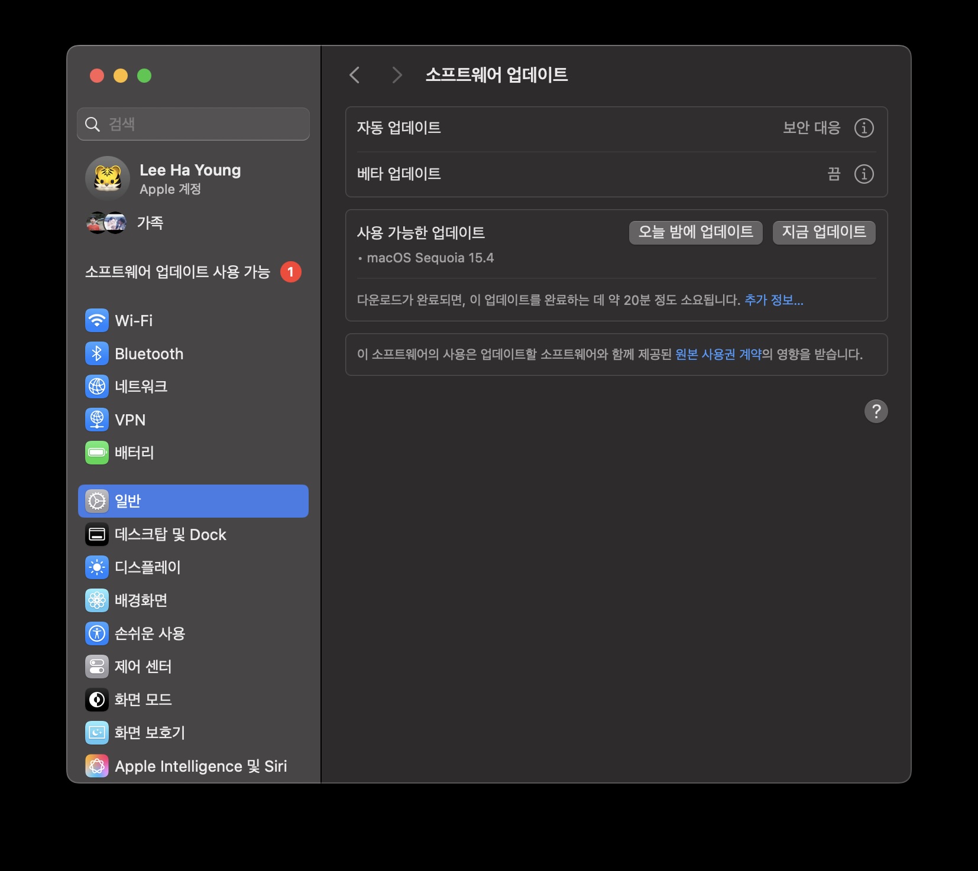Click info icon for 자동 업데이트
Viewport: 978px width, 871px height.
click(864, 128)
